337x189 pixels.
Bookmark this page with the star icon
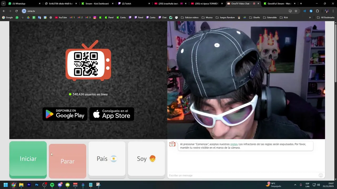coord(296,11)
